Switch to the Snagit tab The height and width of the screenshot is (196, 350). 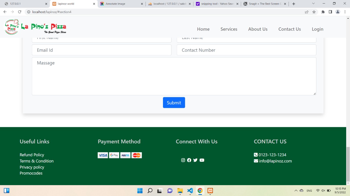(x=265, y=4)
